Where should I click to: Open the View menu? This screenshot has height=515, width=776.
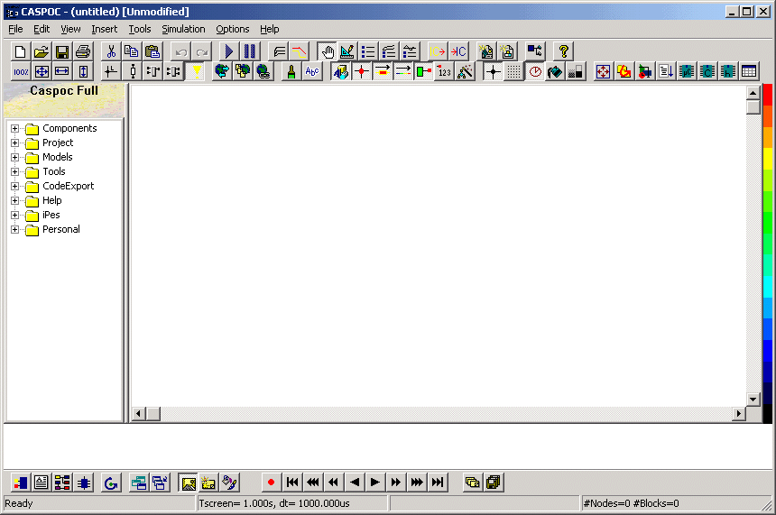(70, 29)
